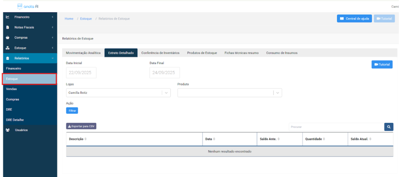
Task: Click the Usuários people icon
Action: (8, 130)
